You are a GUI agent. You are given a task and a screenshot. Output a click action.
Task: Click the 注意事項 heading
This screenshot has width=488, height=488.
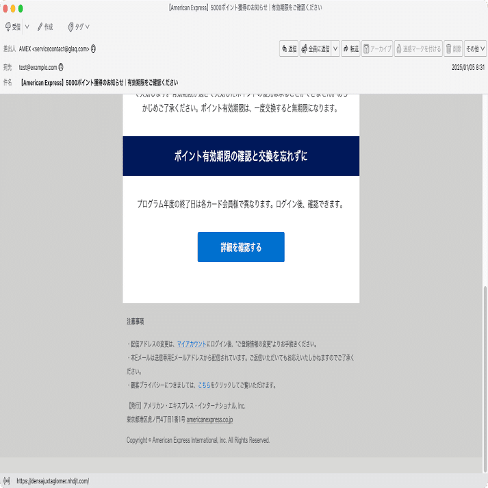tap(135, 321)
